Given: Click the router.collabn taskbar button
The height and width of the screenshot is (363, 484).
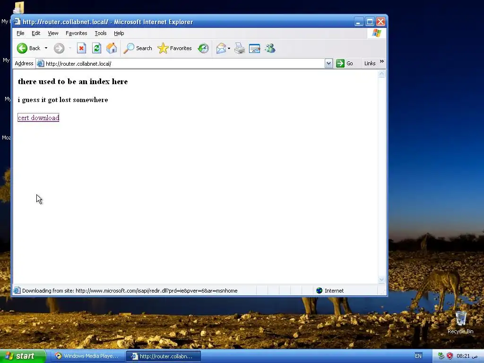Looking at the screenshot, I should [x=164, y=356].
